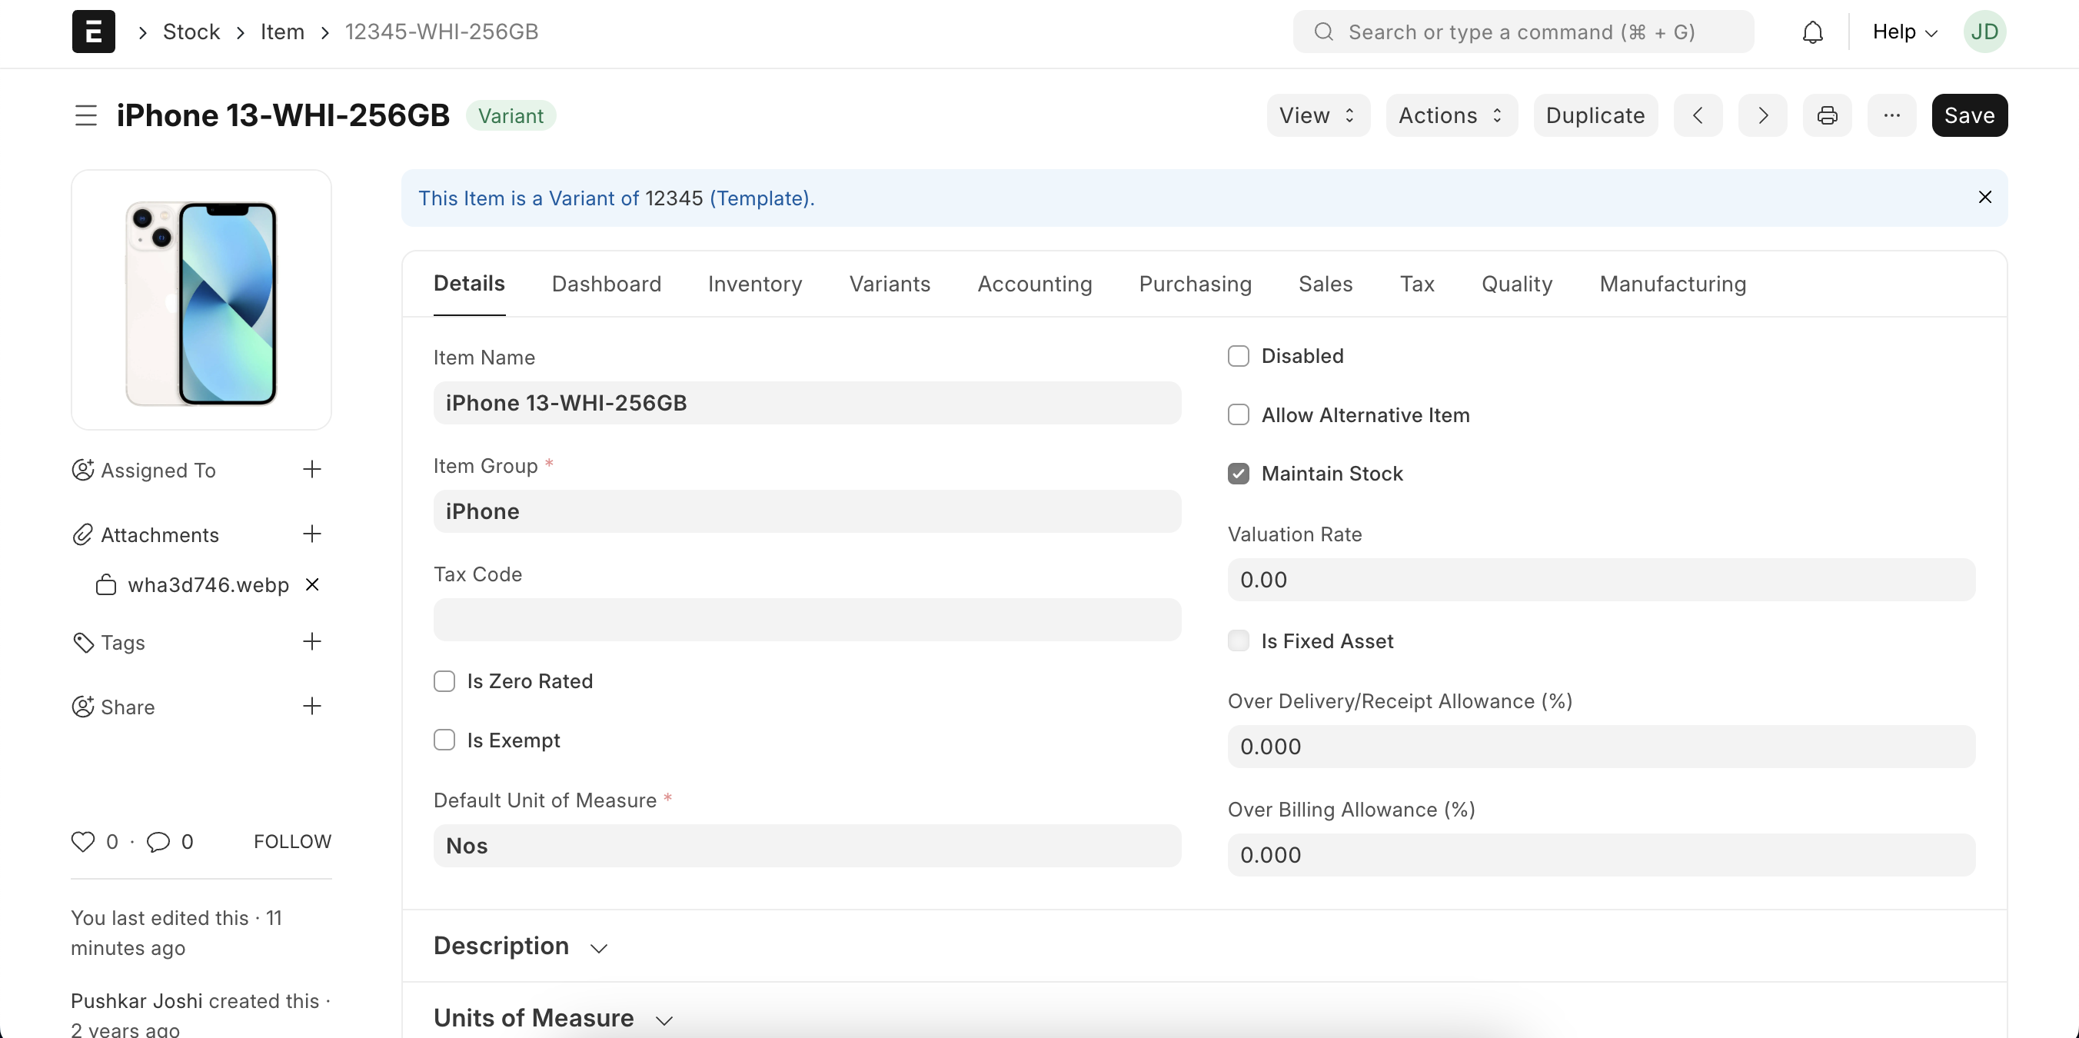The width and height of the screenshot is (2079, 1038).
Task: Select the Tax tab
Action: point(1417,284)
